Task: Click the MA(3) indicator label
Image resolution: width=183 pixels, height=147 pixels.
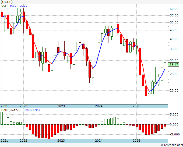Action: point(14,6)
